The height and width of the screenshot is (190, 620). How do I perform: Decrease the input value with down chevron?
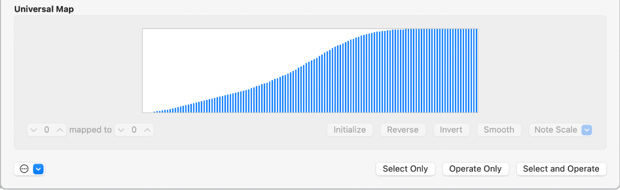point(34,130)
